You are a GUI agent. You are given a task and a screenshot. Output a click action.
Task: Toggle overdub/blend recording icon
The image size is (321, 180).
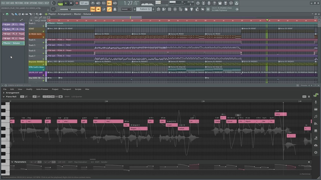109,3
